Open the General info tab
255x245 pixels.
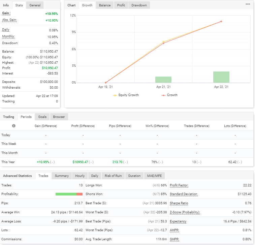pos(35,5)
